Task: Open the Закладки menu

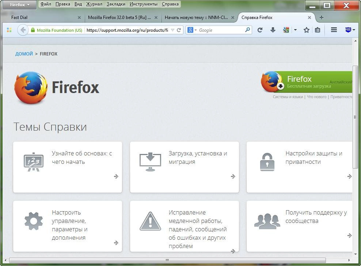Action: (x=116, y=4)
